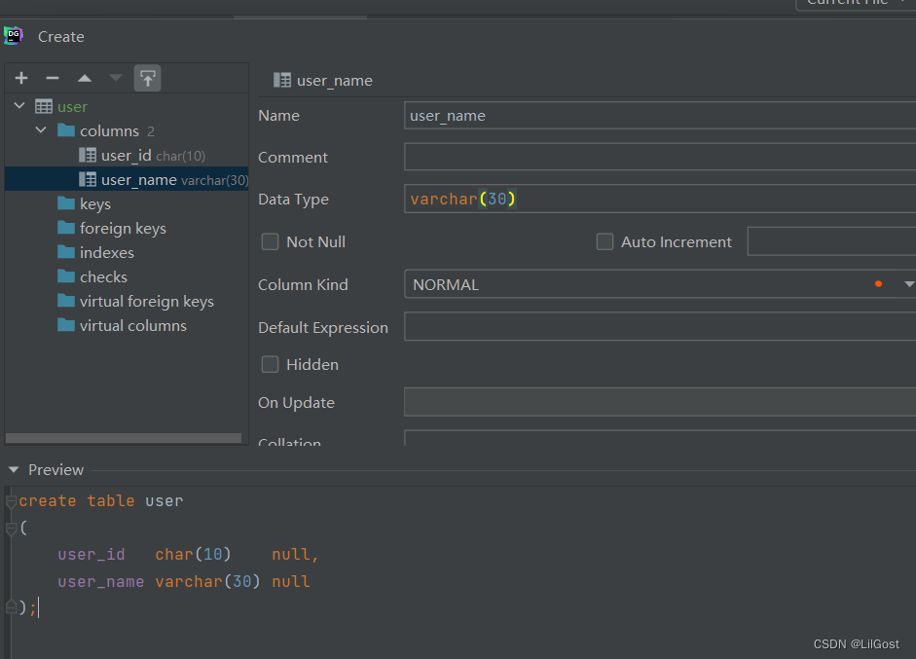Tick the Hidden checkbox
This screenshot has height=659, width=916.
(270, 365)
